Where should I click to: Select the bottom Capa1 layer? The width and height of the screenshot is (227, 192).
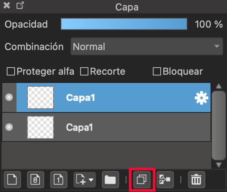coord(106,127)
